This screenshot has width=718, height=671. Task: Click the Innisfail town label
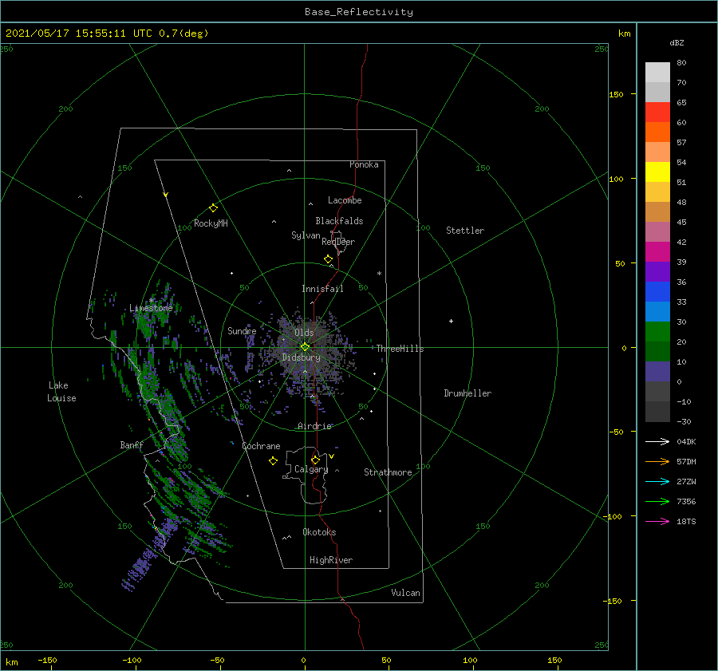322,289
